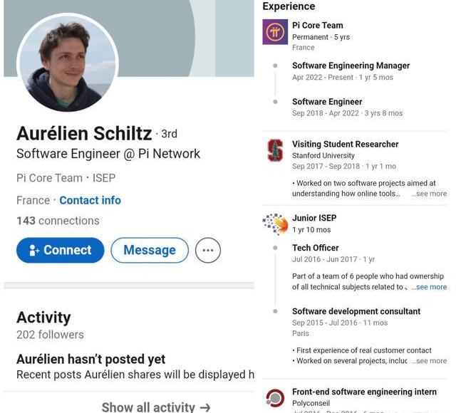456x413 pixels.
Task: Open the Contact info link
Action: click(x=90, y=200)
